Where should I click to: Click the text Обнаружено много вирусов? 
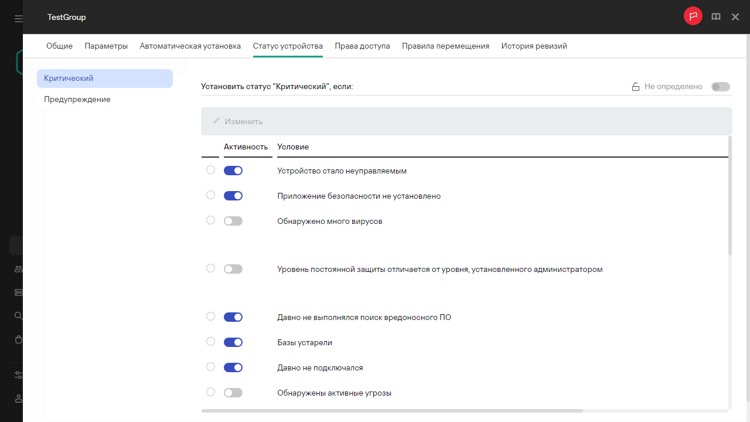coord(330,222)
